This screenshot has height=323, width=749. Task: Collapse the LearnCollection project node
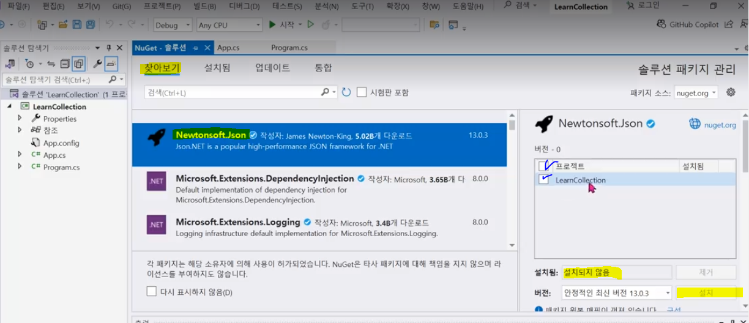(9, 106)
